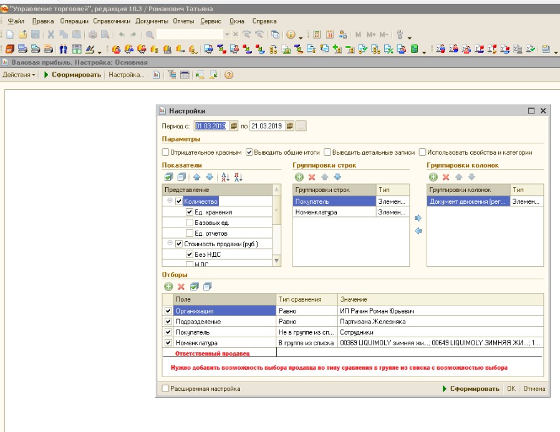
Task: Open calendar picker for period start date
Action: click(234, 126)
